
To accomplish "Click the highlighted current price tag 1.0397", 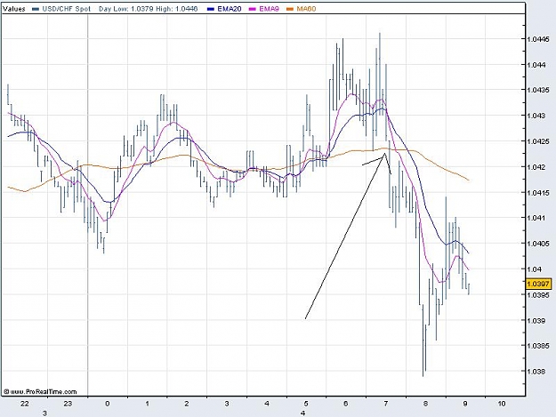I will pos(538,284).
